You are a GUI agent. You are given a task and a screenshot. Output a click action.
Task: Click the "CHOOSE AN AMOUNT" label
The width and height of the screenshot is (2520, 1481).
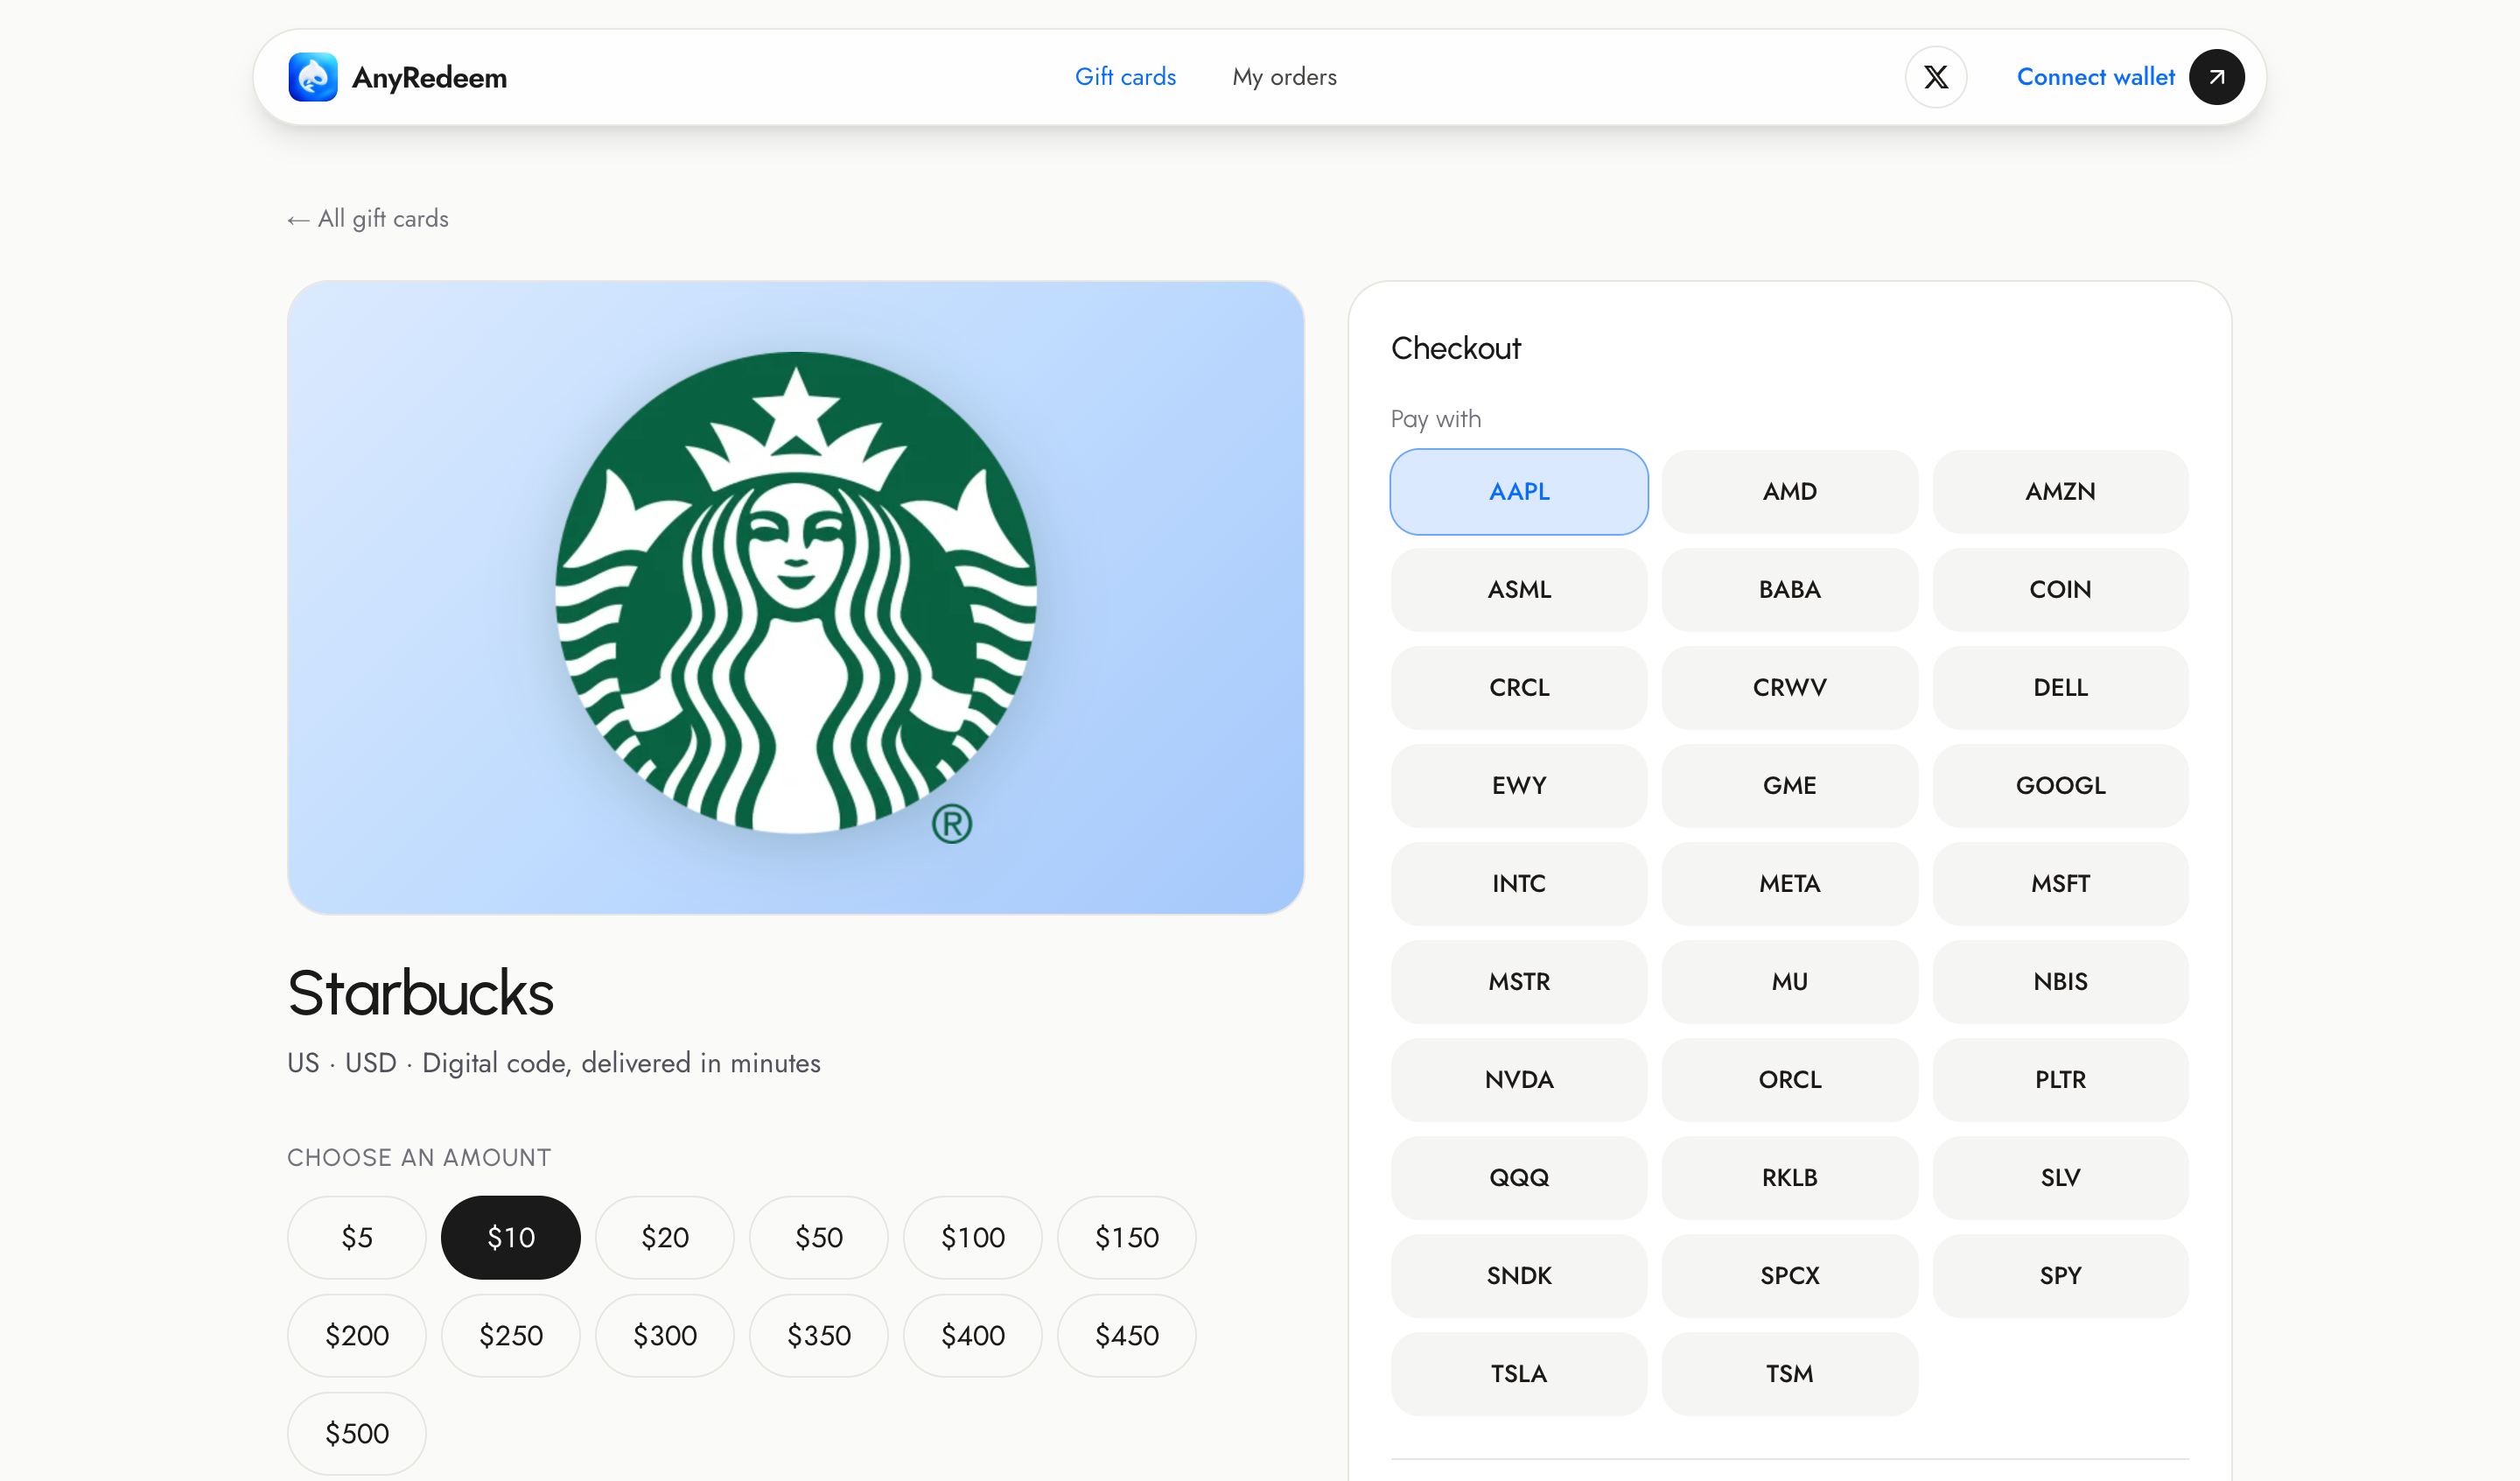[419, 1158]
